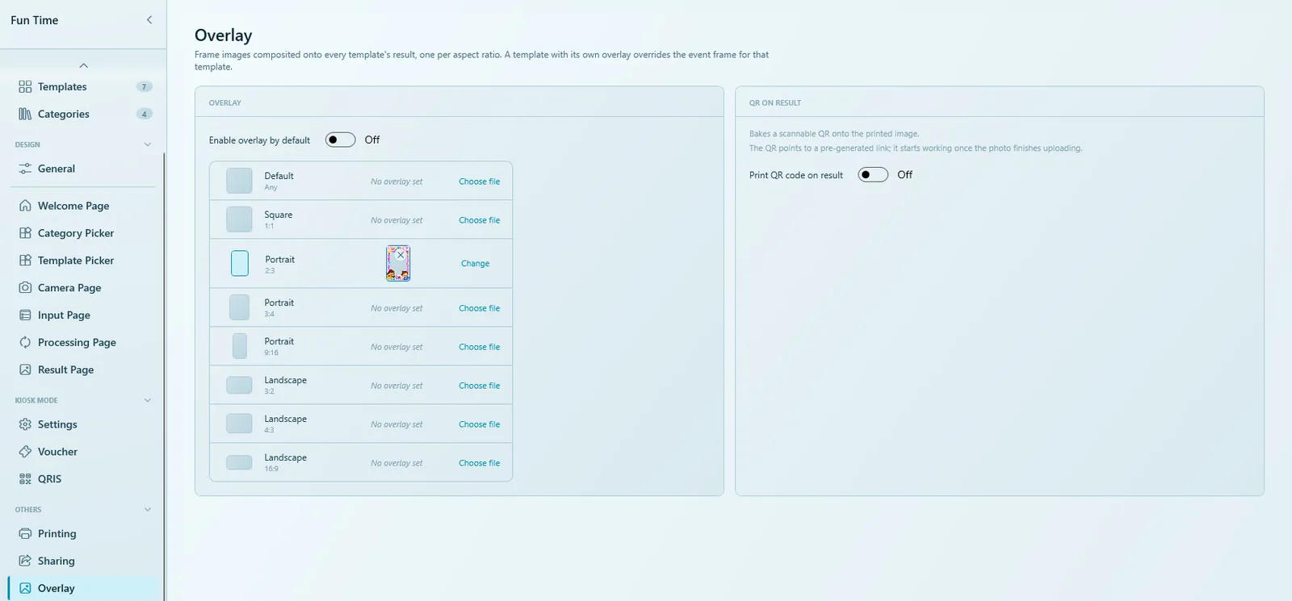This screenshot has height=601, width=1292.
Task: Choose file for Landscape 4:3 overlay
Action: 480,424
